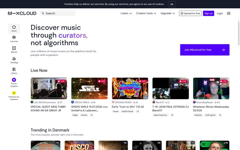Open title DaTa "Tryin to Win" 7.15.26
The width and height of the screenshot is (240, 150).
(x=128, y=107)
